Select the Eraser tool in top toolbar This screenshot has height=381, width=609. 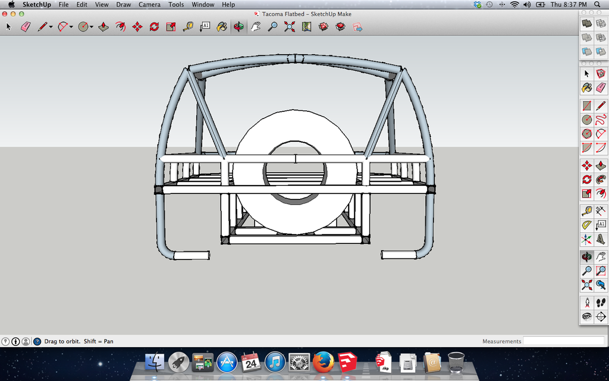[26, 27]
